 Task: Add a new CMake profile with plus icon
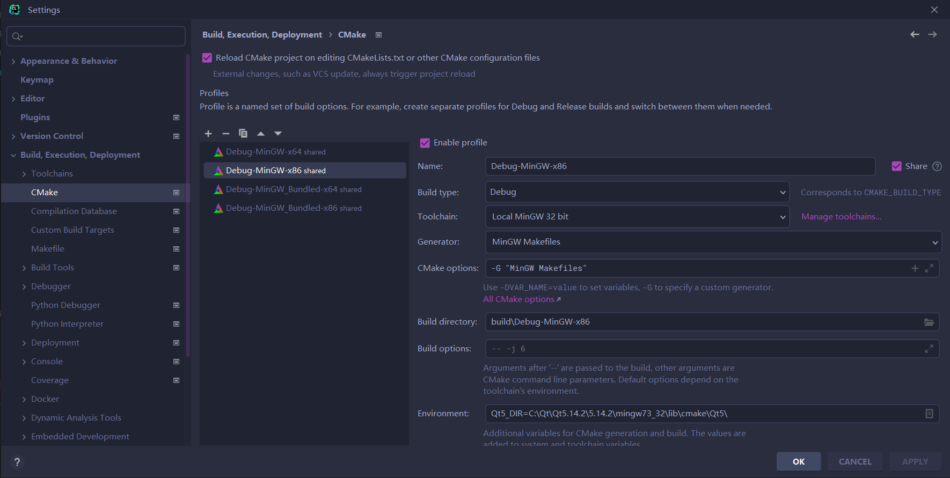208,134
